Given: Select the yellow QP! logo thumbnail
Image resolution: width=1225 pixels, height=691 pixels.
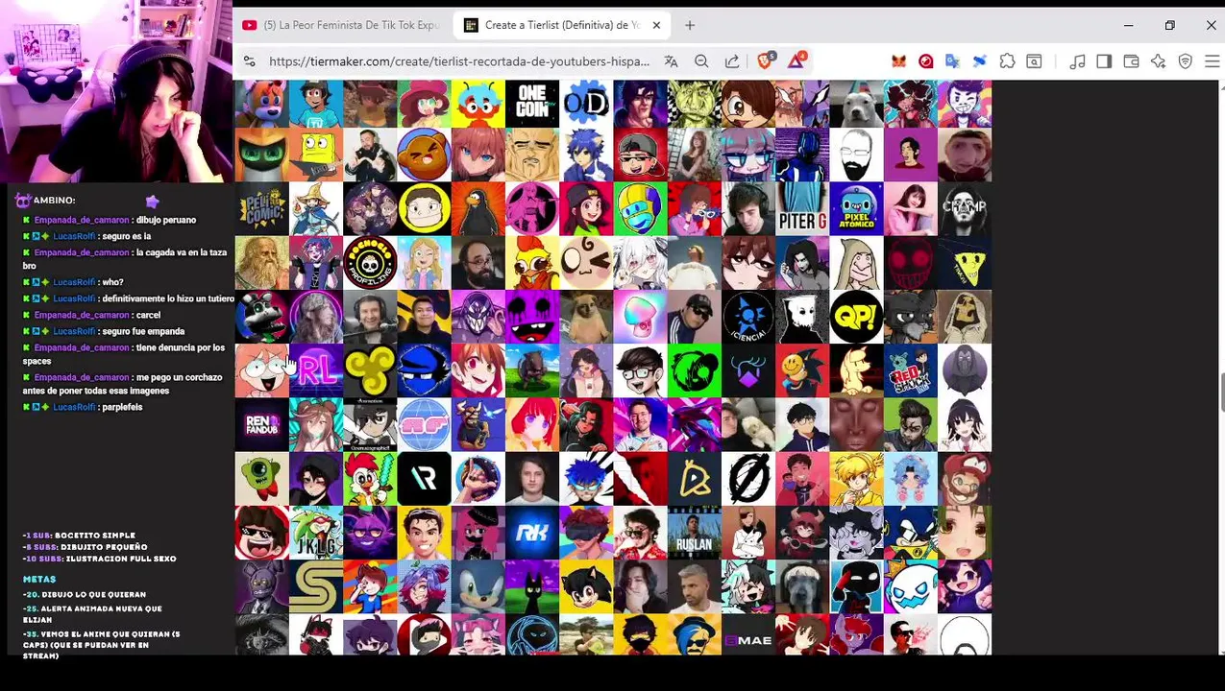Looking at the screenshot, I should click(856, 317).
